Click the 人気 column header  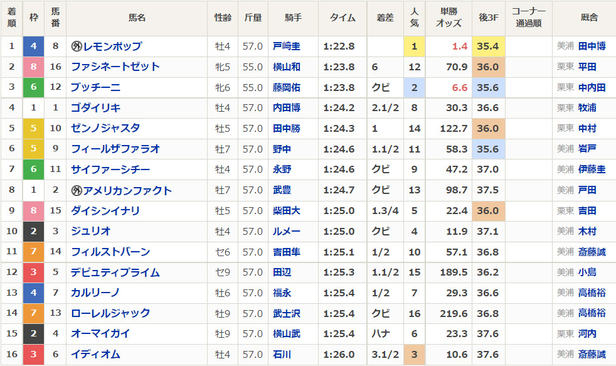[414, 18]
